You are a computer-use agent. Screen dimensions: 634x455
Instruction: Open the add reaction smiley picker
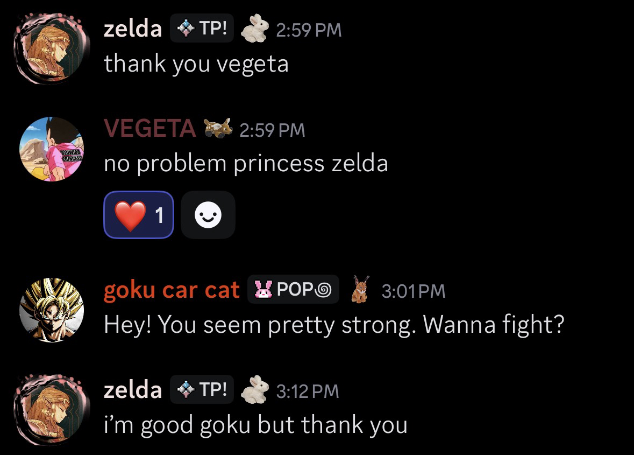[x=208, y=215]
